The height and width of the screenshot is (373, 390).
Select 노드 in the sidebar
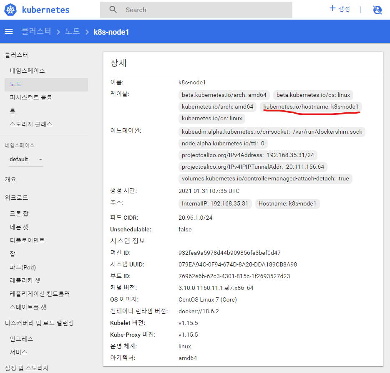pos(46,84)
